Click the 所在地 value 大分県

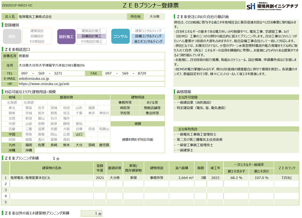point(155,16)
